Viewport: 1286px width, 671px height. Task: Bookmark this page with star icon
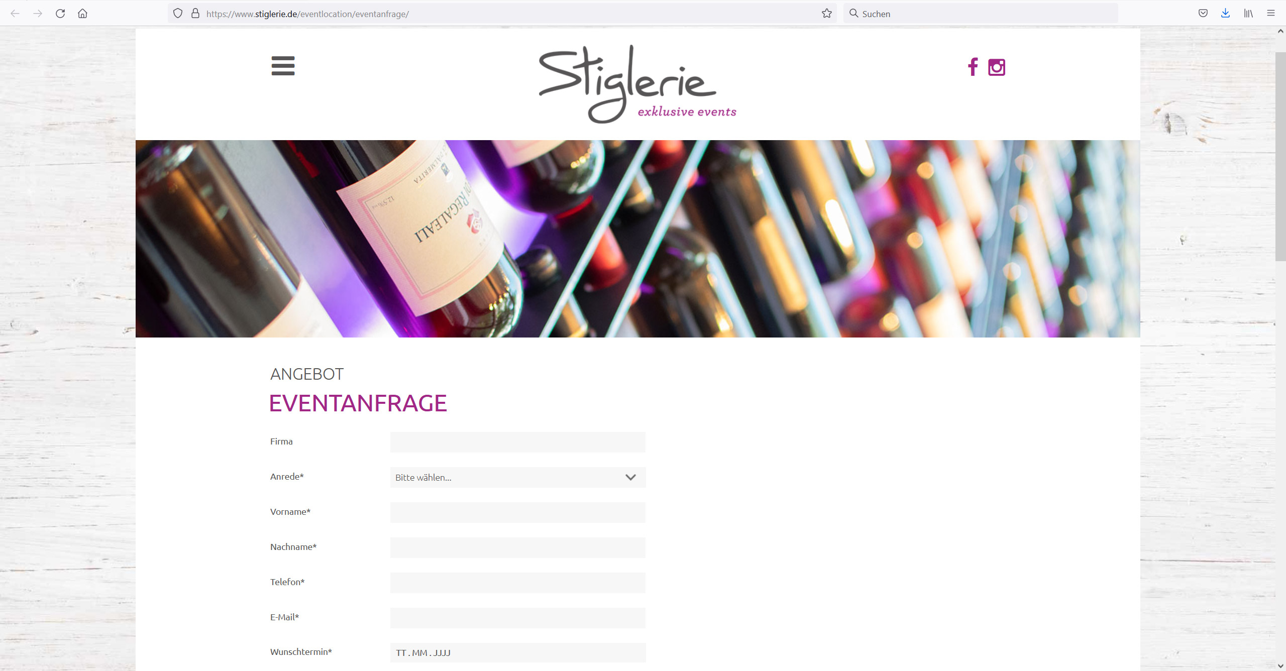tap(827, 14)
